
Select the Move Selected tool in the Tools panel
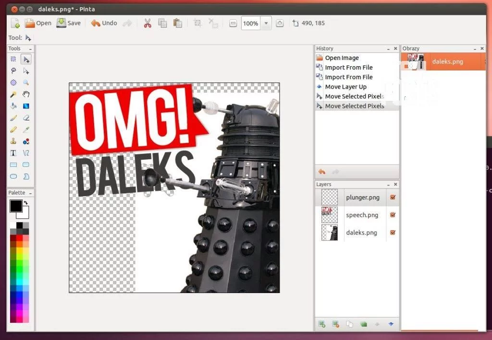point(26,59)
